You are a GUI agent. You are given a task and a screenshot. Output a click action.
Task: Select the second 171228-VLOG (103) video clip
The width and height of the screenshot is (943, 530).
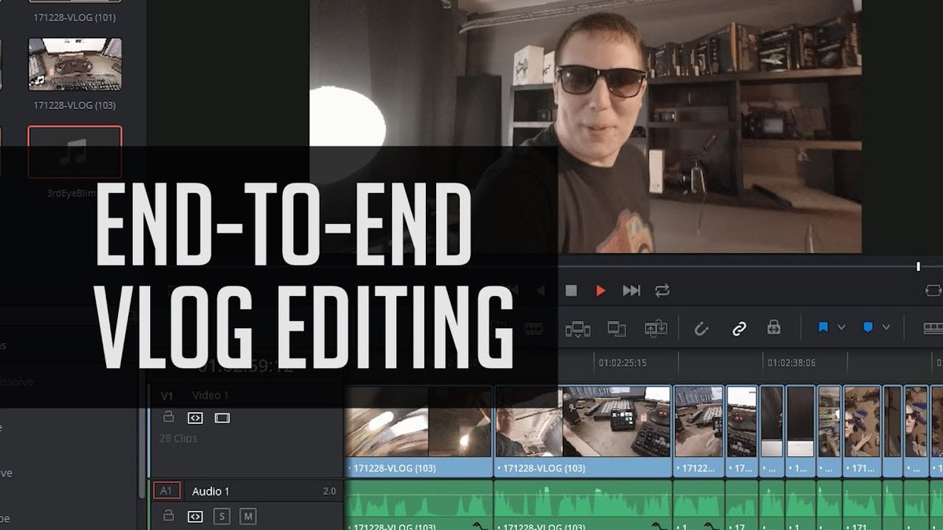tap(583, 431)
